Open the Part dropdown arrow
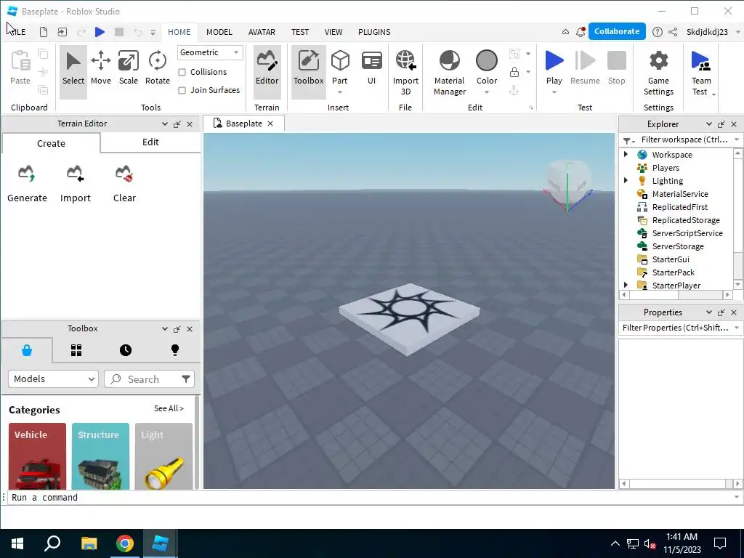 point(340,92)
